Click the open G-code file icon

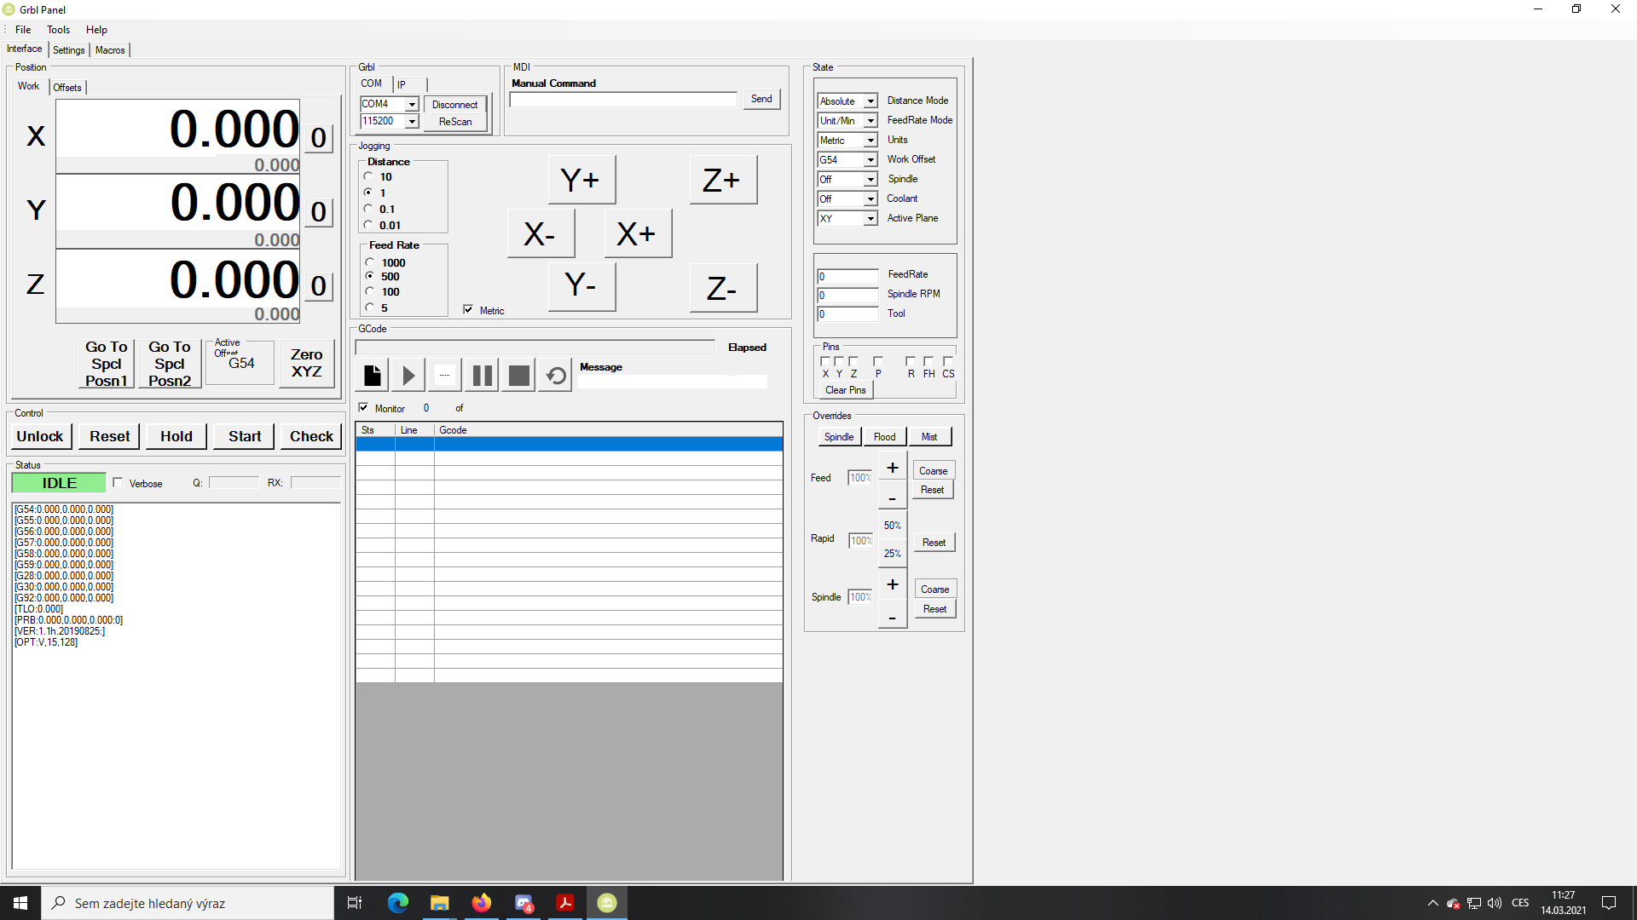pyautogui.click(x=373, y=376)
